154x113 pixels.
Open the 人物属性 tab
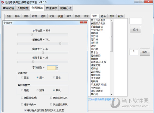[23, 8]
